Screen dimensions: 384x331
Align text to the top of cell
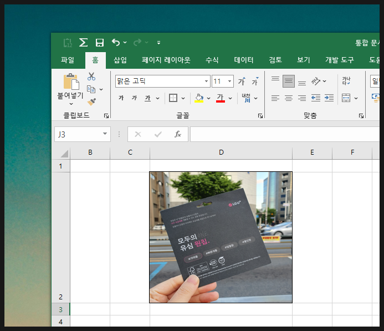tap(275, 79)
